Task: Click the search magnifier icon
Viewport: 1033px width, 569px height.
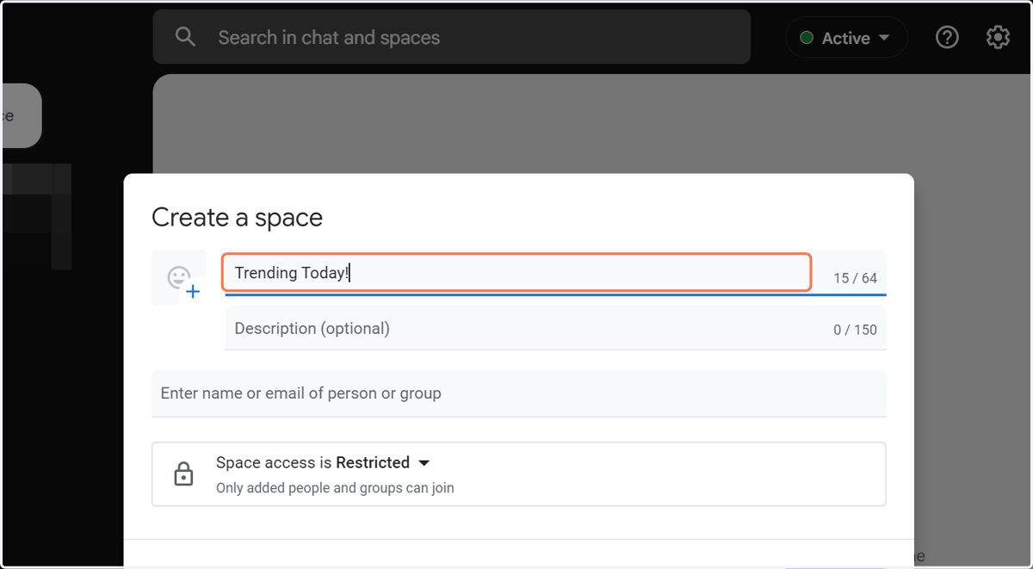Action: coord(185,37)
